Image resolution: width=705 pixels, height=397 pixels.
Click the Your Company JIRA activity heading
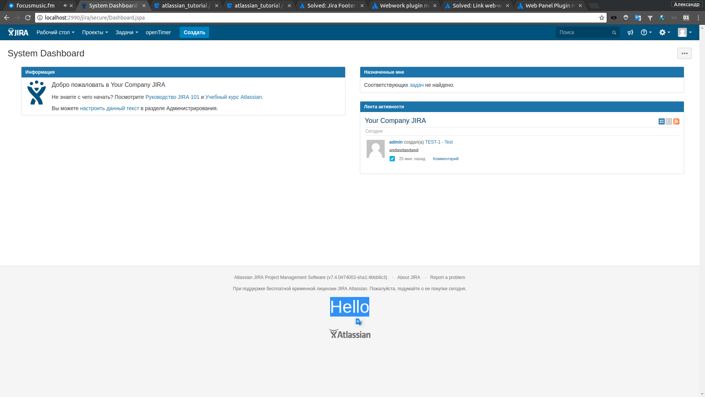pyautogui.click(x=395, y=121)
